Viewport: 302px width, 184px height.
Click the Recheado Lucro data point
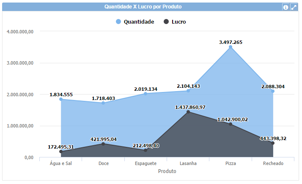pos(273,143)
